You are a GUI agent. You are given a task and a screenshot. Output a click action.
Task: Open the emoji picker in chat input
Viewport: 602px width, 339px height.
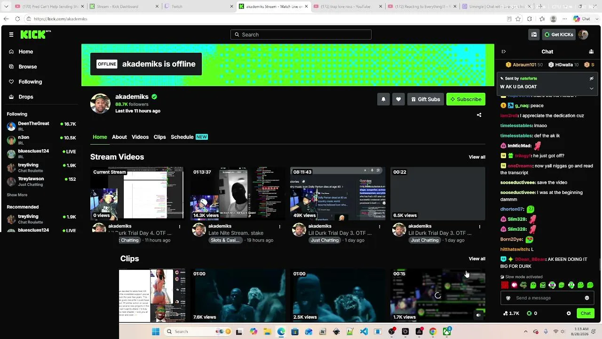point(587,298)
